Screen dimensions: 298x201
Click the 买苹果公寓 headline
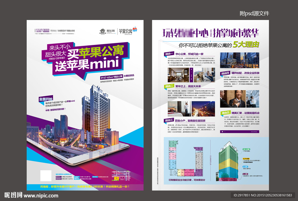95,52
